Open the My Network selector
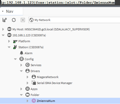The image size is (120, 104). 74,20
